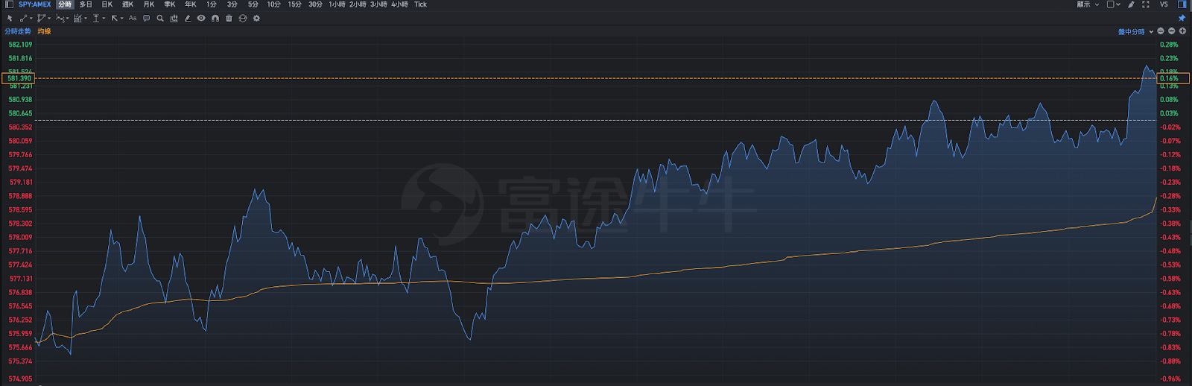This screenshot has height=386, width=1192.
Task: Expand wave tool dropdown arrow
Action: (67, 18)
